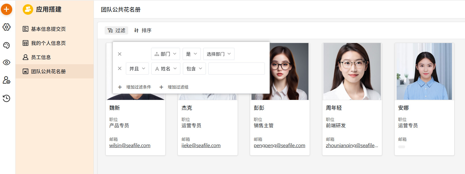This screenshot has width=465, height=174.
Task: Open the 排序 sort options
Action: point(143,30)
